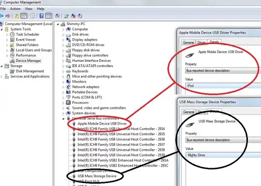The height and width of the screenshot is (186, 261).
Task: Open Property dropdown in Apple Mobile Device properties
Action: 223,71
